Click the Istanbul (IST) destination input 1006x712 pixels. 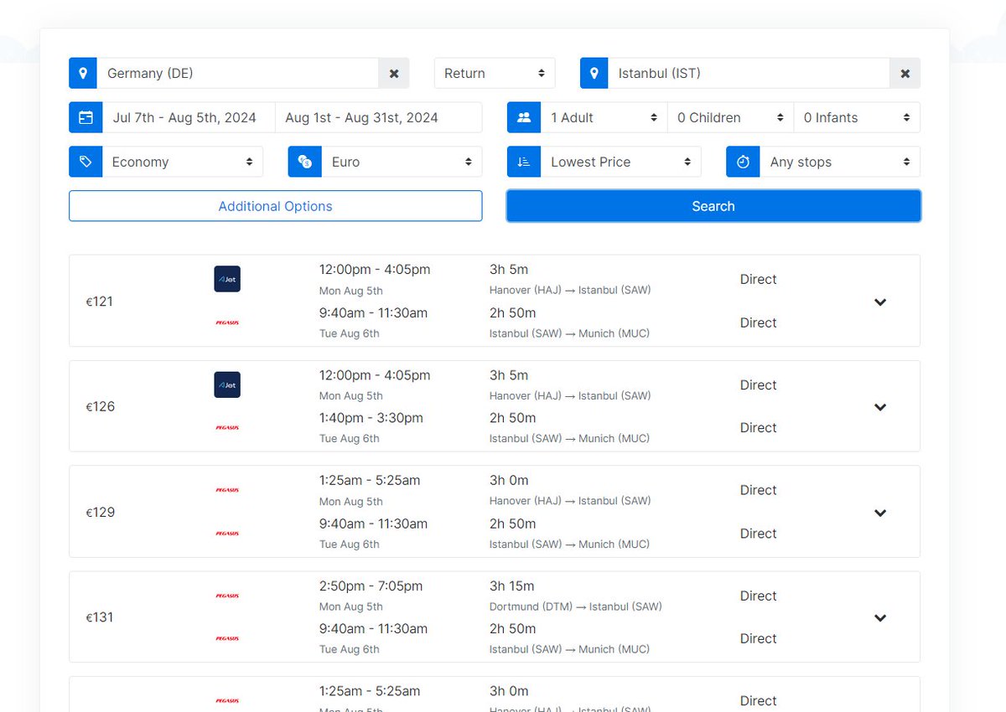click(749, 74)
